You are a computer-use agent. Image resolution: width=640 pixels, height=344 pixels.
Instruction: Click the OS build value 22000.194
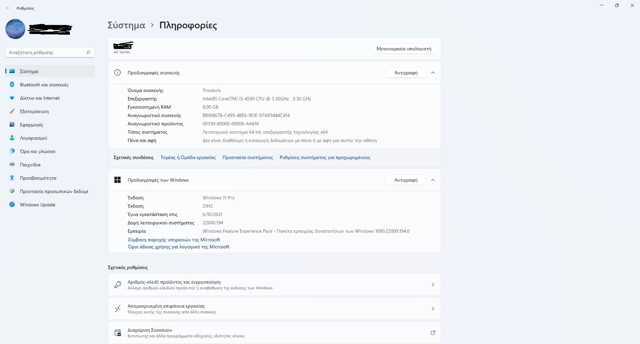pyautogui.click(x=213, y=223)
